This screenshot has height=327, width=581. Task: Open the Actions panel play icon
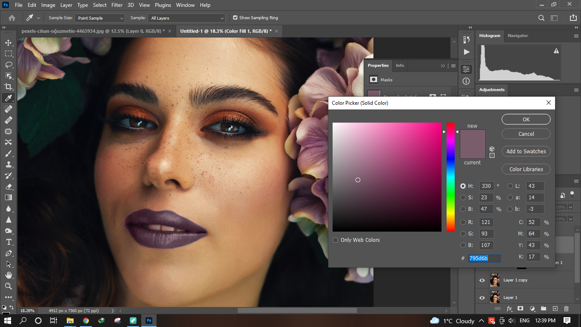click(x=467, y=52)
